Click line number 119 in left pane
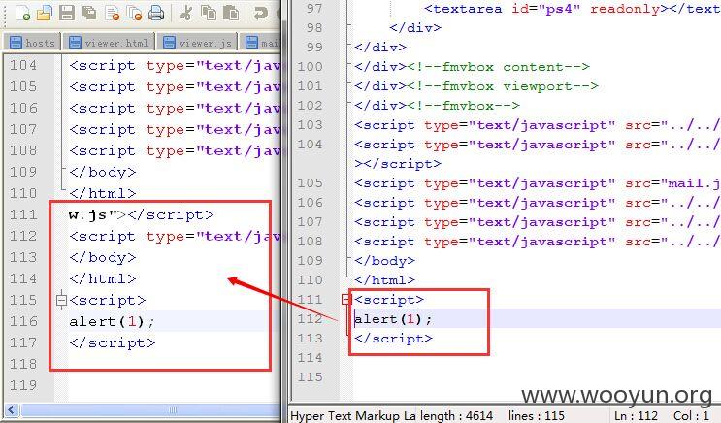This screenshot has height=423, width=721. (x=23, y=385)
